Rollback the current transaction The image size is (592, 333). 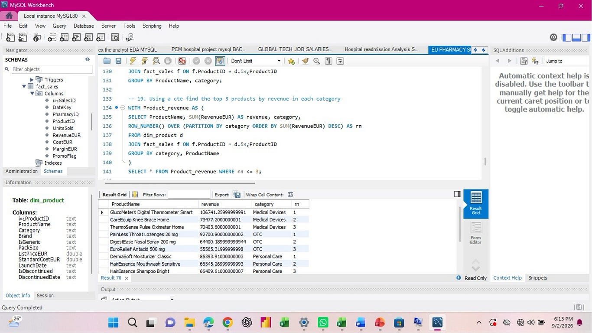[x=208, y=61]
